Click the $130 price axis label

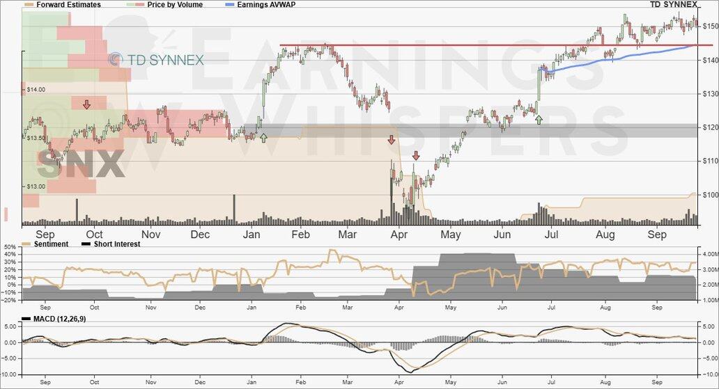tap(709, 93)
